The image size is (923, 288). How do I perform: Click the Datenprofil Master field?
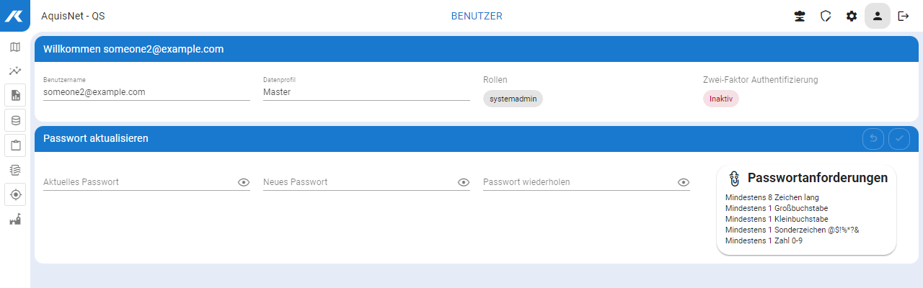366,92
